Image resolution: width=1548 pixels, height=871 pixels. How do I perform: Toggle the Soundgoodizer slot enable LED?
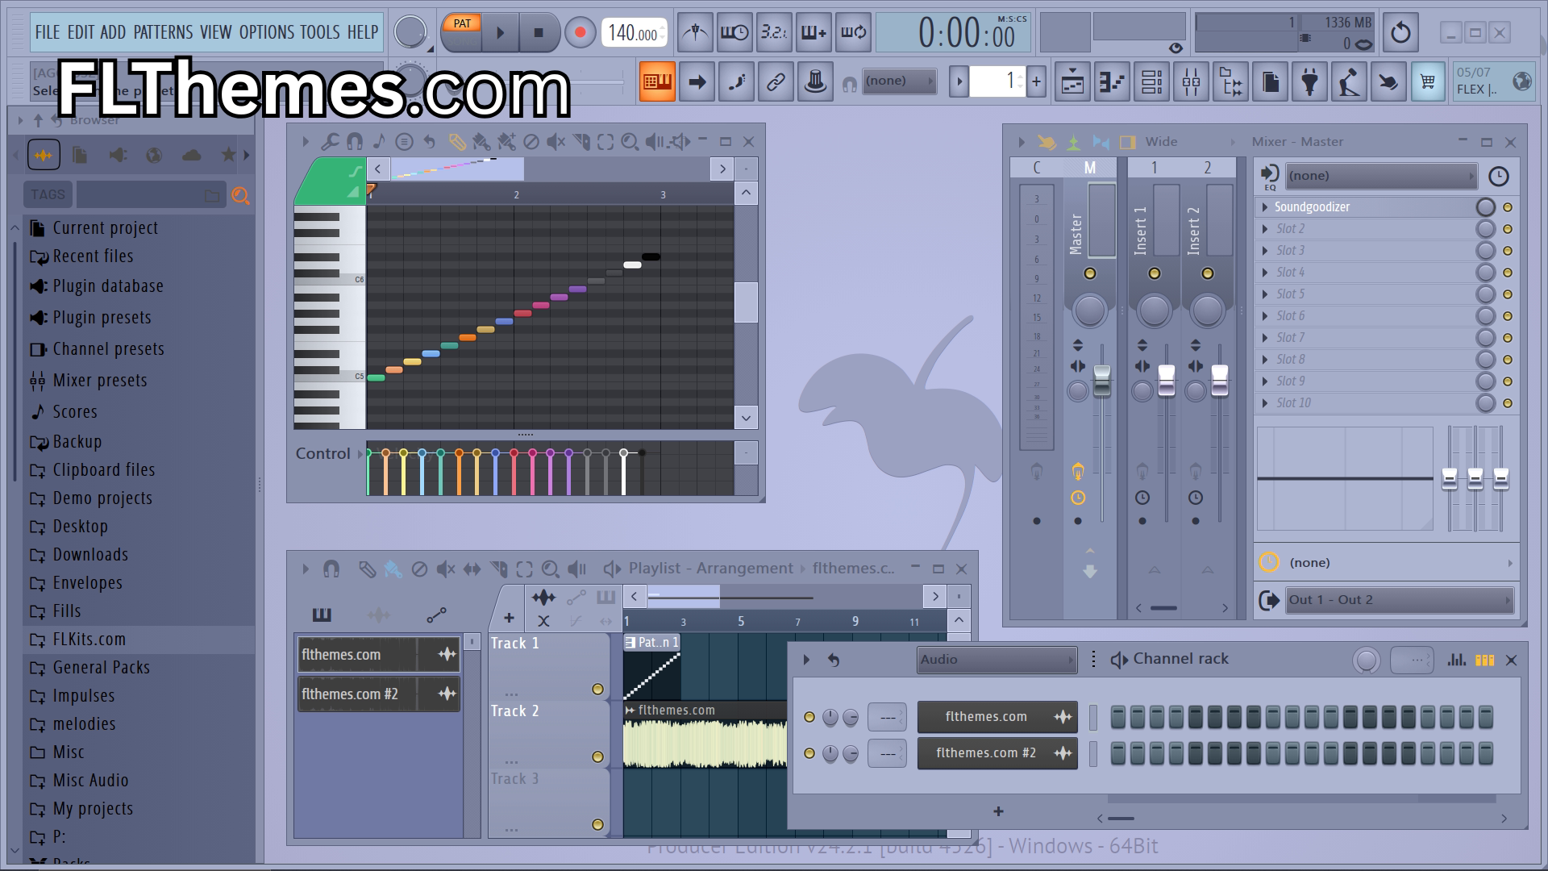point(1508,207)
